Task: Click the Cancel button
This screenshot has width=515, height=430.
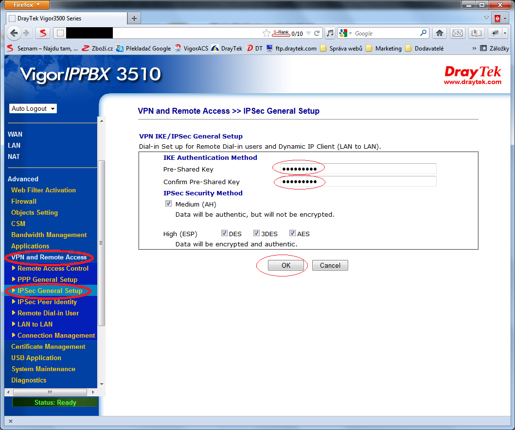Action: tap(330, 265)
